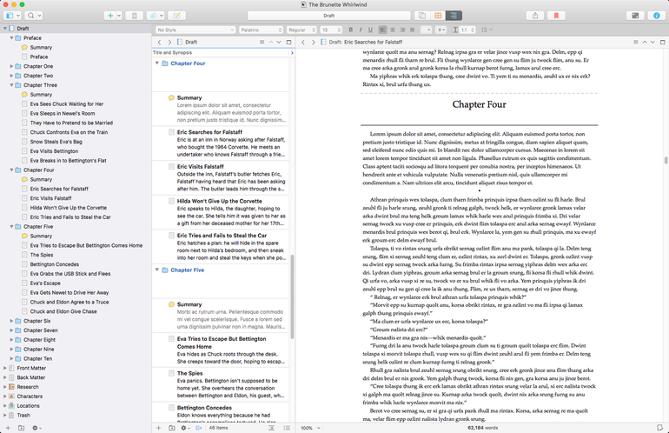
Task: Open the highlight color dropdown
Action: 441,30
